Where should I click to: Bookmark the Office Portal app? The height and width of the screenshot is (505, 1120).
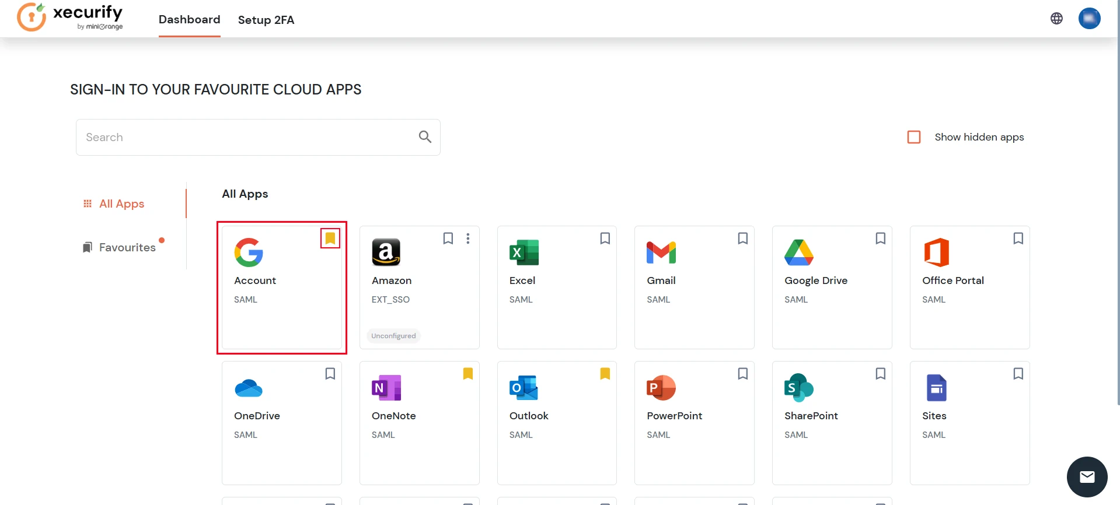tap(1018, 239)
